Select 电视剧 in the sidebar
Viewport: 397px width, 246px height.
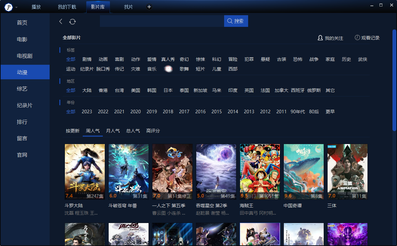coord(25,56)
